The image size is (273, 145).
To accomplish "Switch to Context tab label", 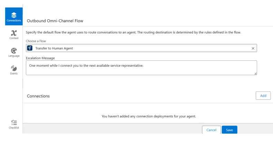I will click(x=14, y=38).
